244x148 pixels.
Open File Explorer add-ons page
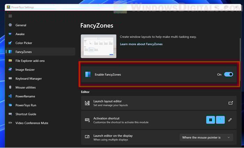pyautogui.click(x=40, y=61)
